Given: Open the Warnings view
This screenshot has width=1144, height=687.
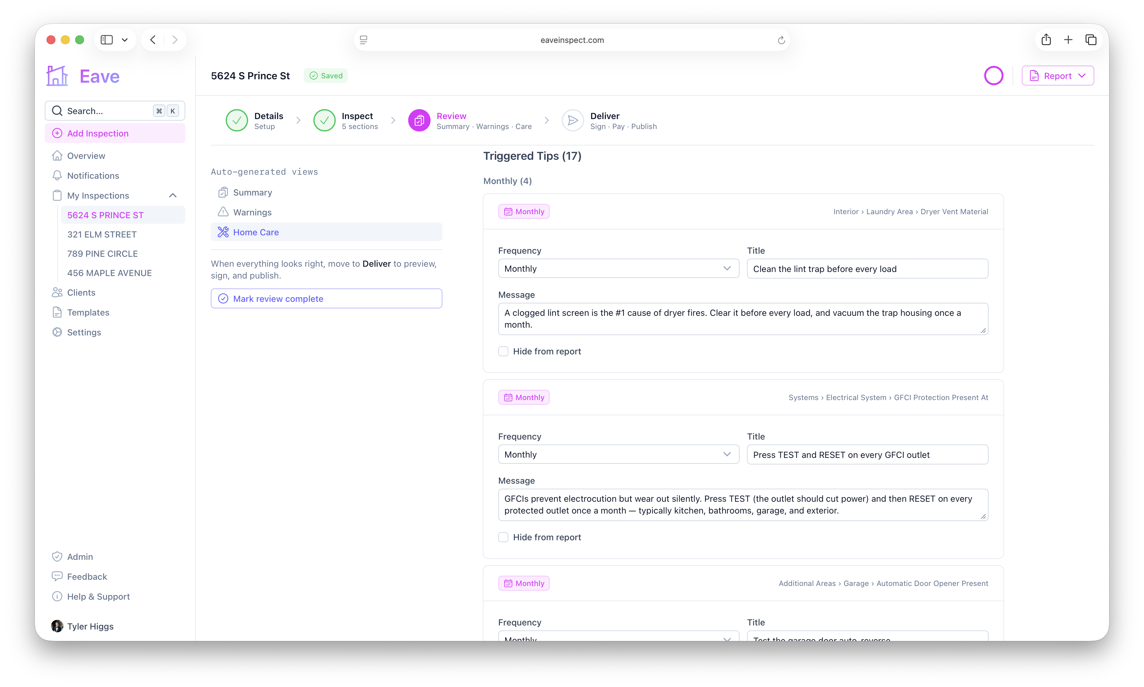Looking at the screenshot, I should tap(326, 212).
